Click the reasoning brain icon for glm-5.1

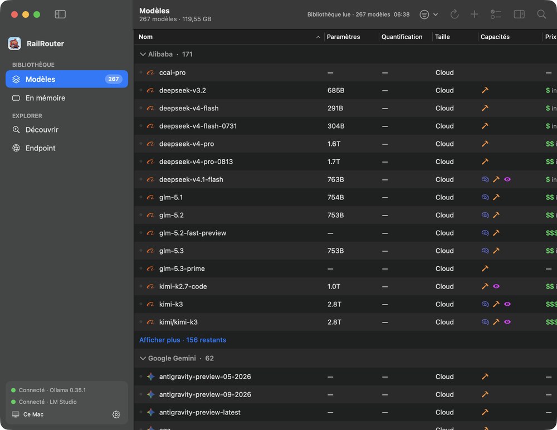pyautogui.click(x=485, y=197)
